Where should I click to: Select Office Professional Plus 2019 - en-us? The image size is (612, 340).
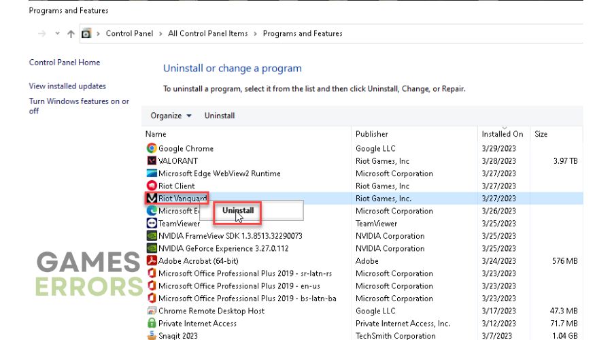[x=239, y=286]
